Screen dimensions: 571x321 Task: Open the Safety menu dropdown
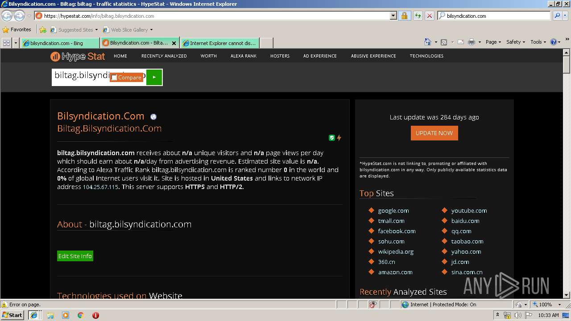(515, 42)
